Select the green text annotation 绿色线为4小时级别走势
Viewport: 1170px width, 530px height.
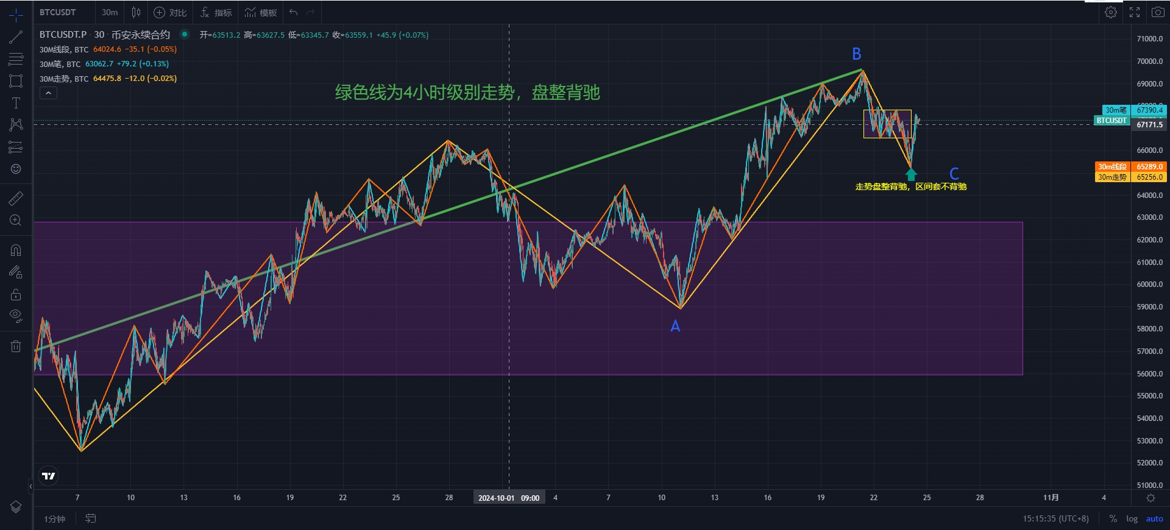(467, 93)
